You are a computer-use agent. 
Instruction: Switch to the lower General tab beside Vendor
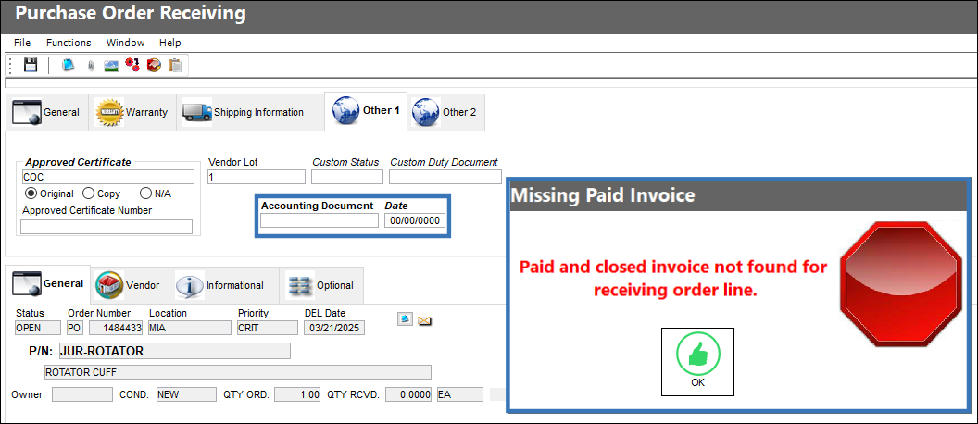pyautogui.click(x=48, y=284)
